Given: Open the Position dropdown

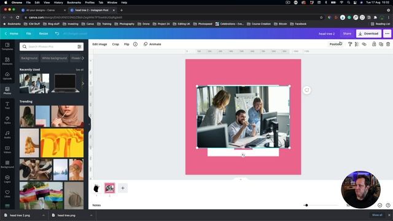Looking at the screenshot, I should [336, 44].
